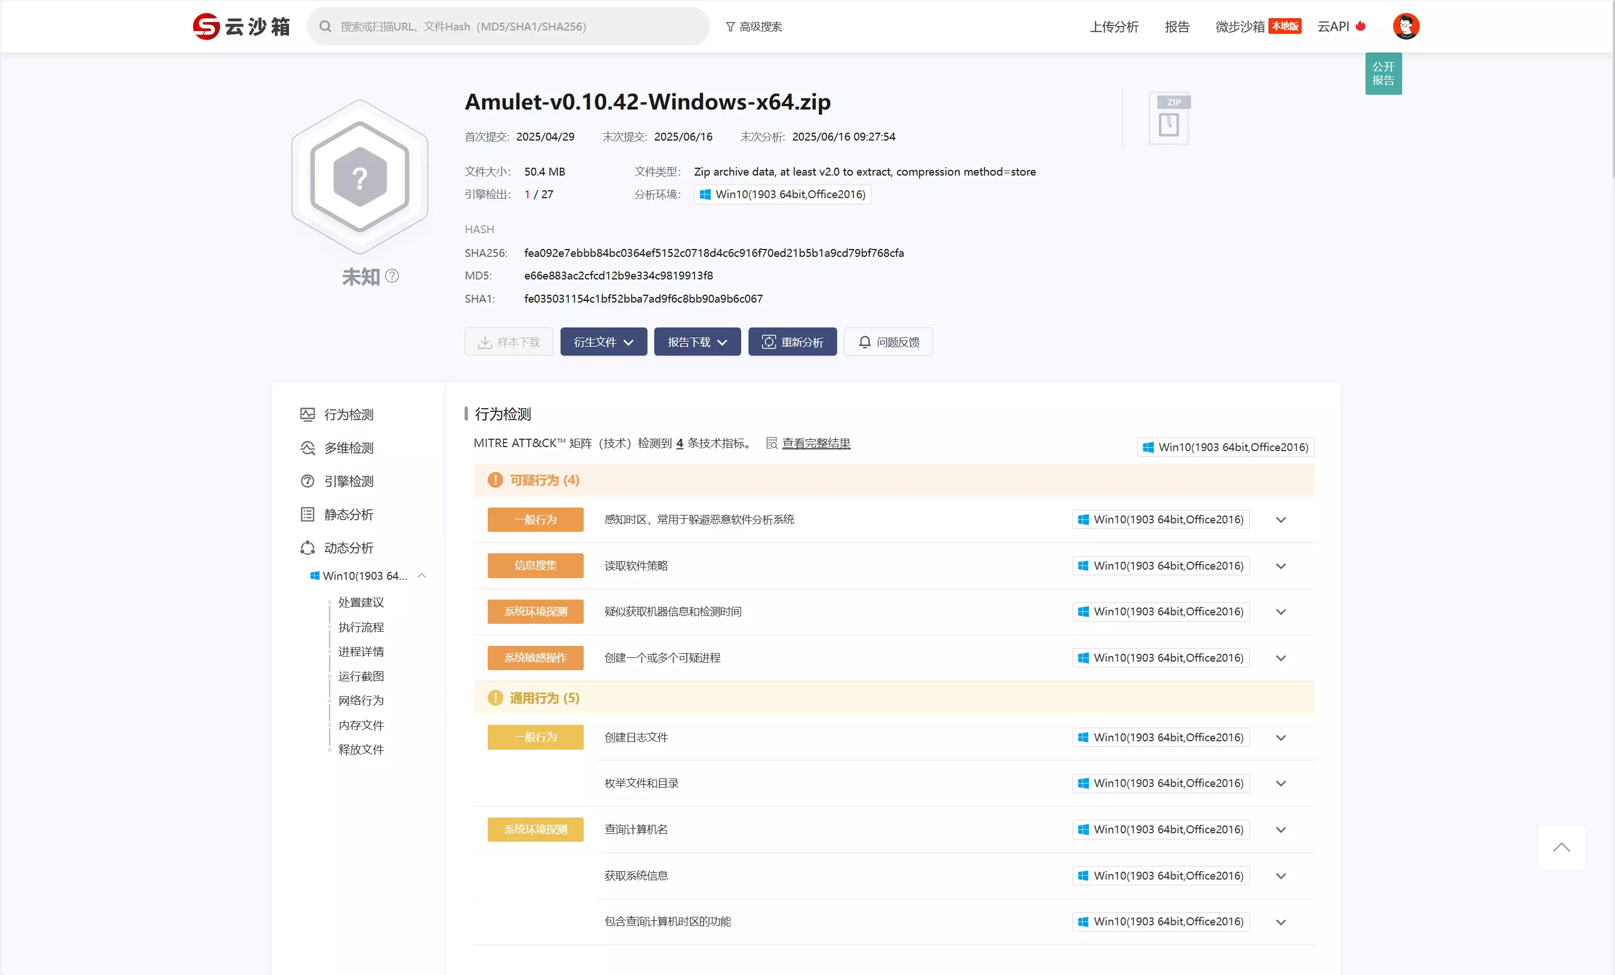Click the search magnifier icon
Viewport: 1615px width, 975px height.
(x=325, y=26)
